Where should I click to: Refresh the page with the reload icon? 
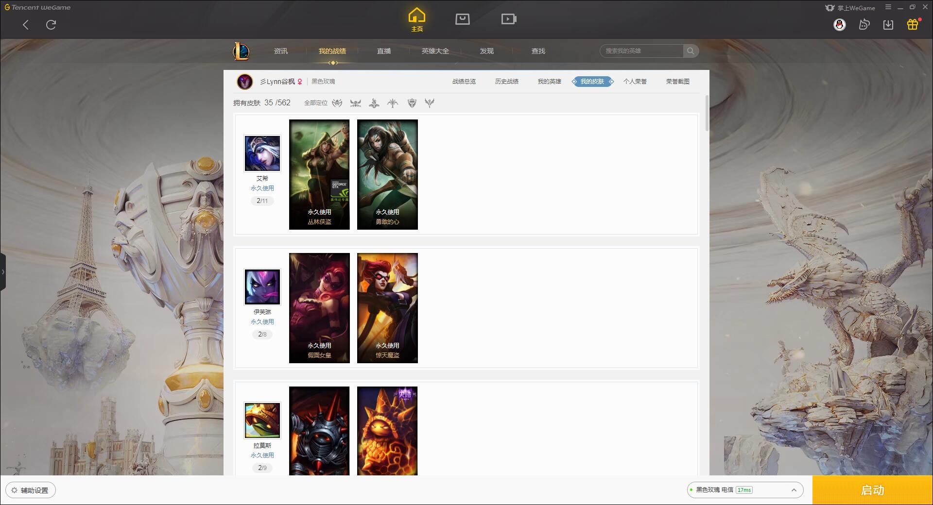51,25
